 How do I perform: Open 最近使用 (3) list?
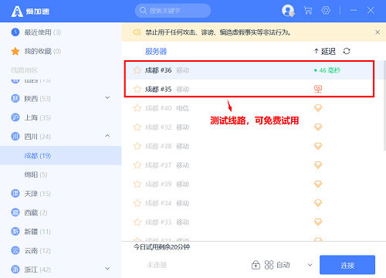(x=60, y=32)
